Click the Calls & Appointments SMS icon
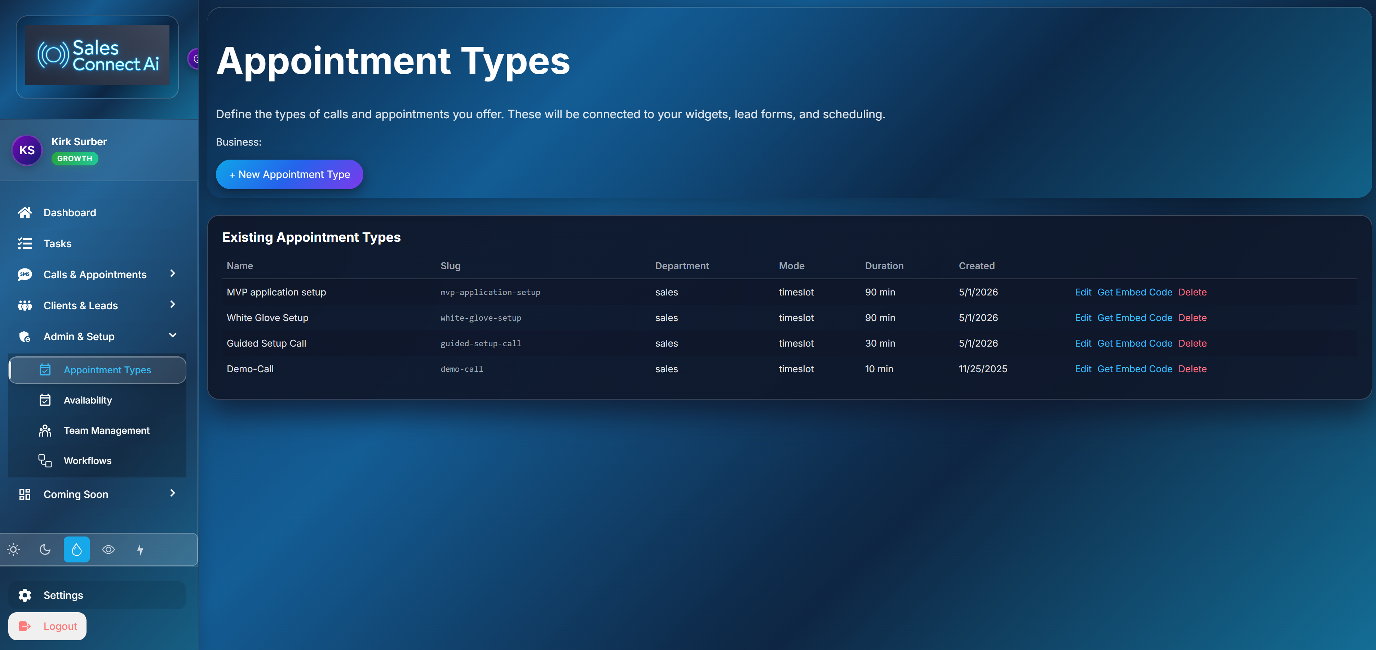This screenshot has width=1376, height=650. pos(25,275)
